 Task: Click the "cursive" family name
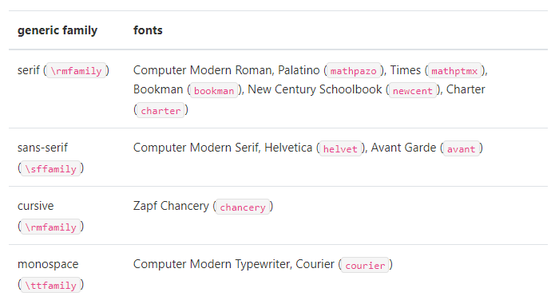(35, 206)
